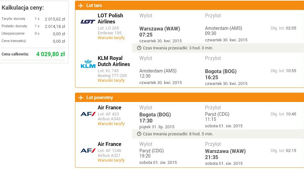Select the Lot tam section header

pyautogui.click(x=189, y=5)
